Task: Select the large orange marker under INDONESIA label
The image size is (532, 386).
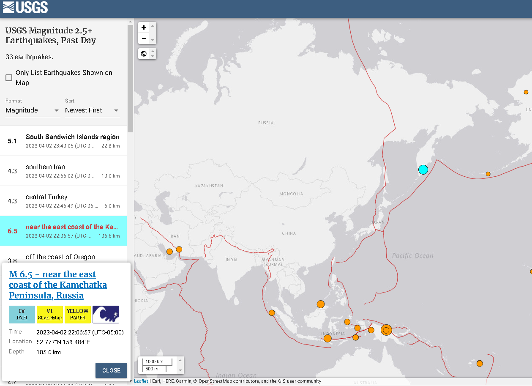Action: (327, 338)
